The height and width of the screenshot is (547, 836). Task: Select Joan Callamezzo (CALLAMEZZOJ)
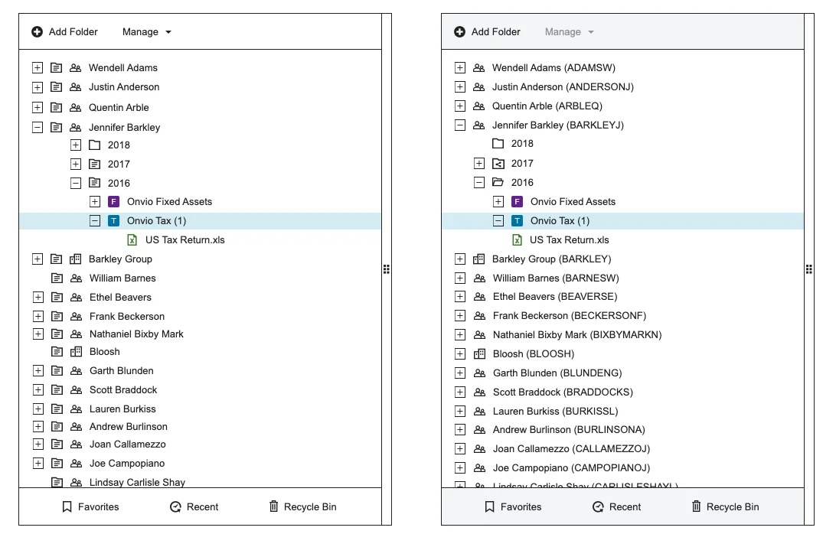click(571, 448)
